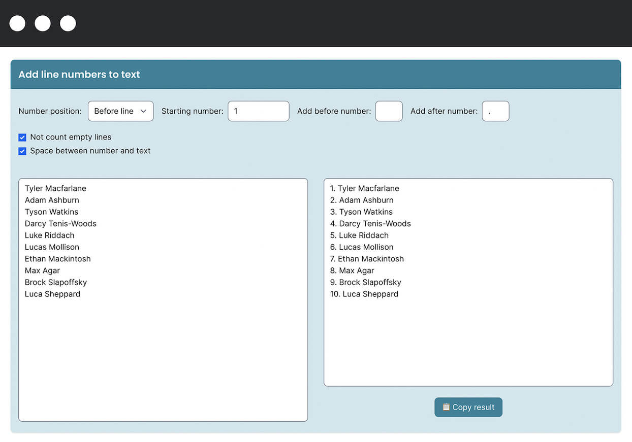This screenshot has width=632, height=442.
Task: Focus the Add after number field
Action: pyautogui.click(x=495, y=111)
